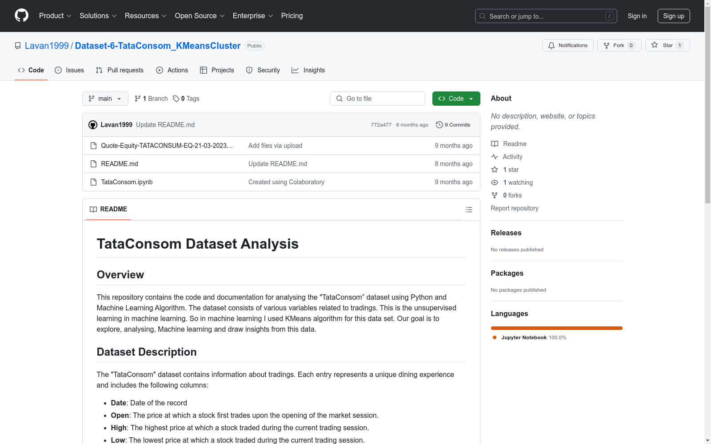Click the Lavan1999 commit author avatar
The width and height of the screenshot is (711, 444).
93,125
